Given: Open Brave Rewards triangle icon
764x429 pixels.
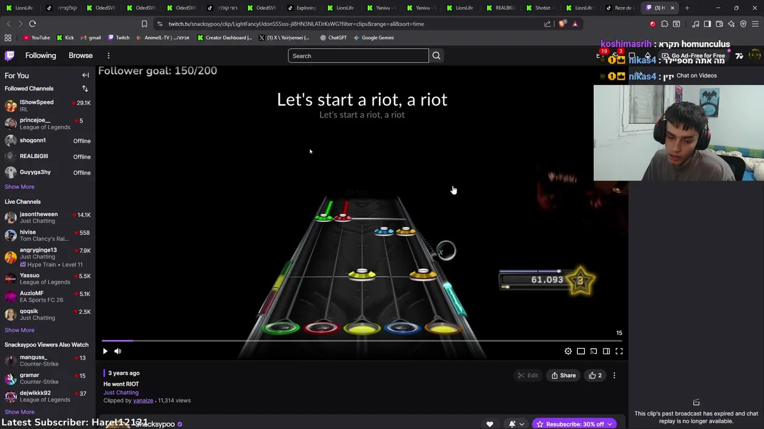Looking at the screenshot, I should (x=575, y=24).
